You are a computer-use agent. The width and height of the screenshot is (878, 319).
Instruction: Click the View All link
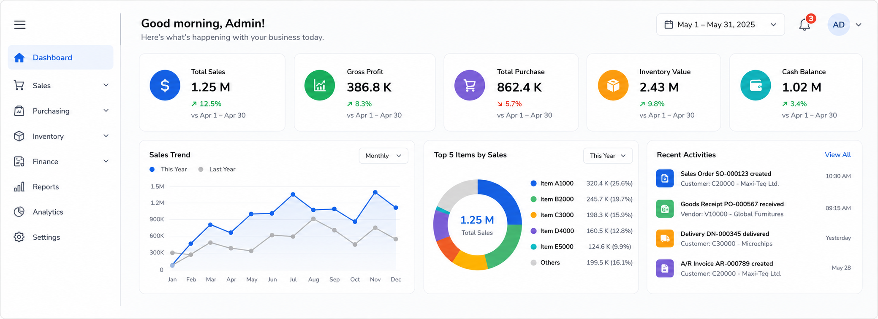[838, 155]
